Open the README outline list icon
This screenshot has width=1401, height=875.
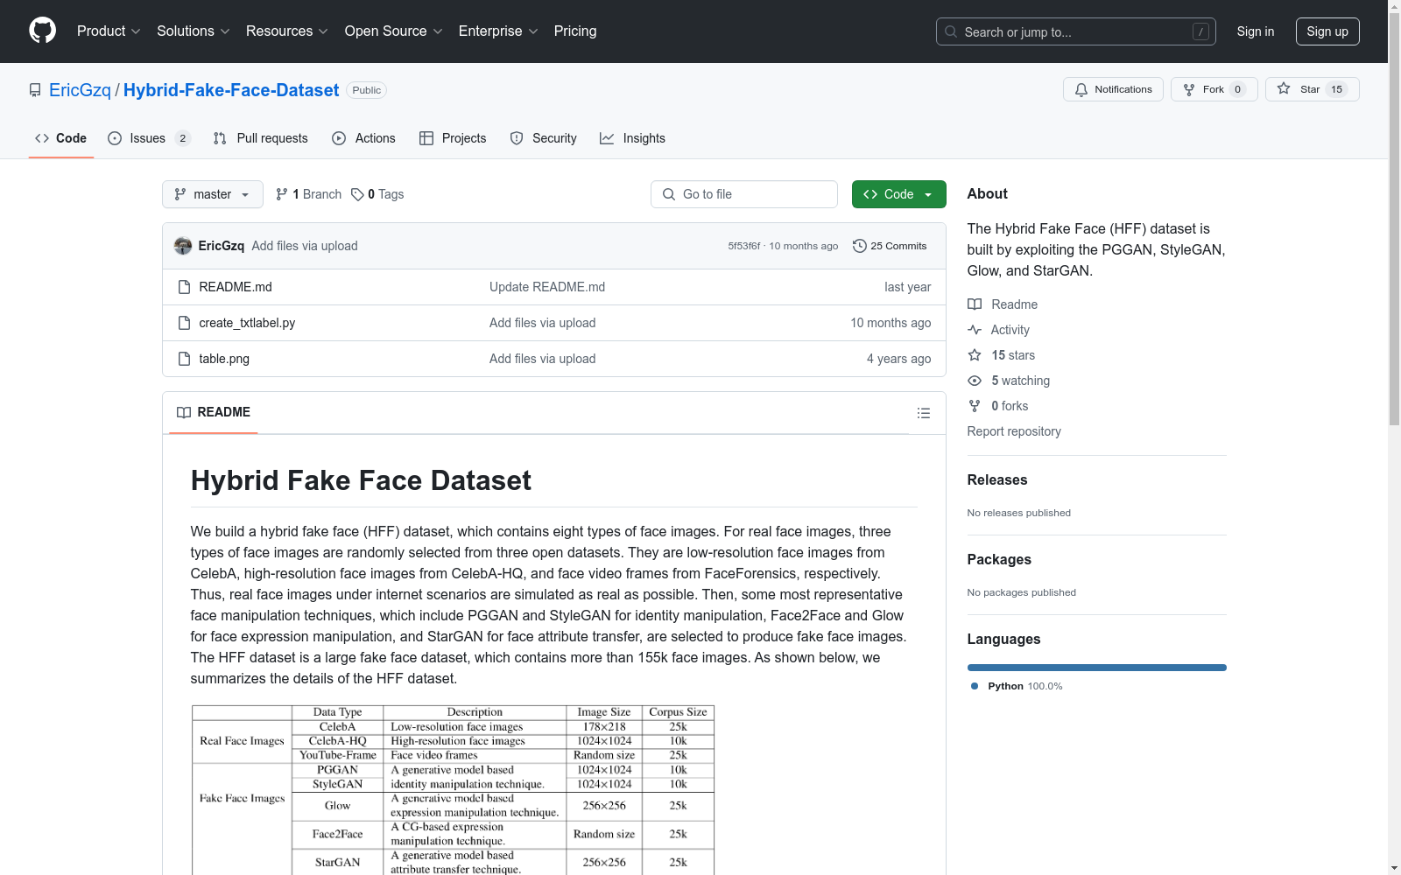tap(923, 412)
